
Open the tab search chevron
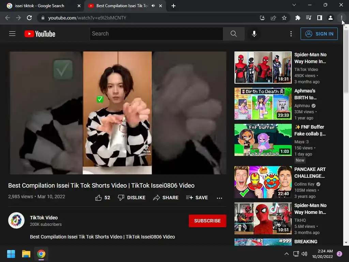(x=294, y=5)
